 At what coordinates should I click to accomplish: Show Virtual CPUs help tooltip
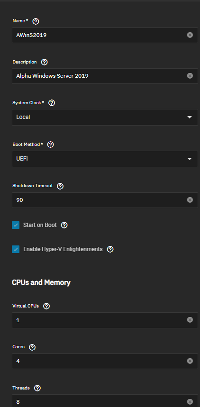point(46,306)
